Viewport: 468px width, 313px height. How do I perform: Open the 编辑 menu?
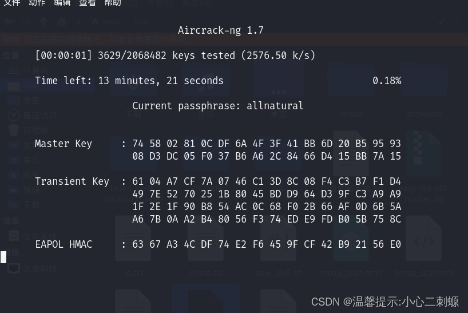[62, 3]
